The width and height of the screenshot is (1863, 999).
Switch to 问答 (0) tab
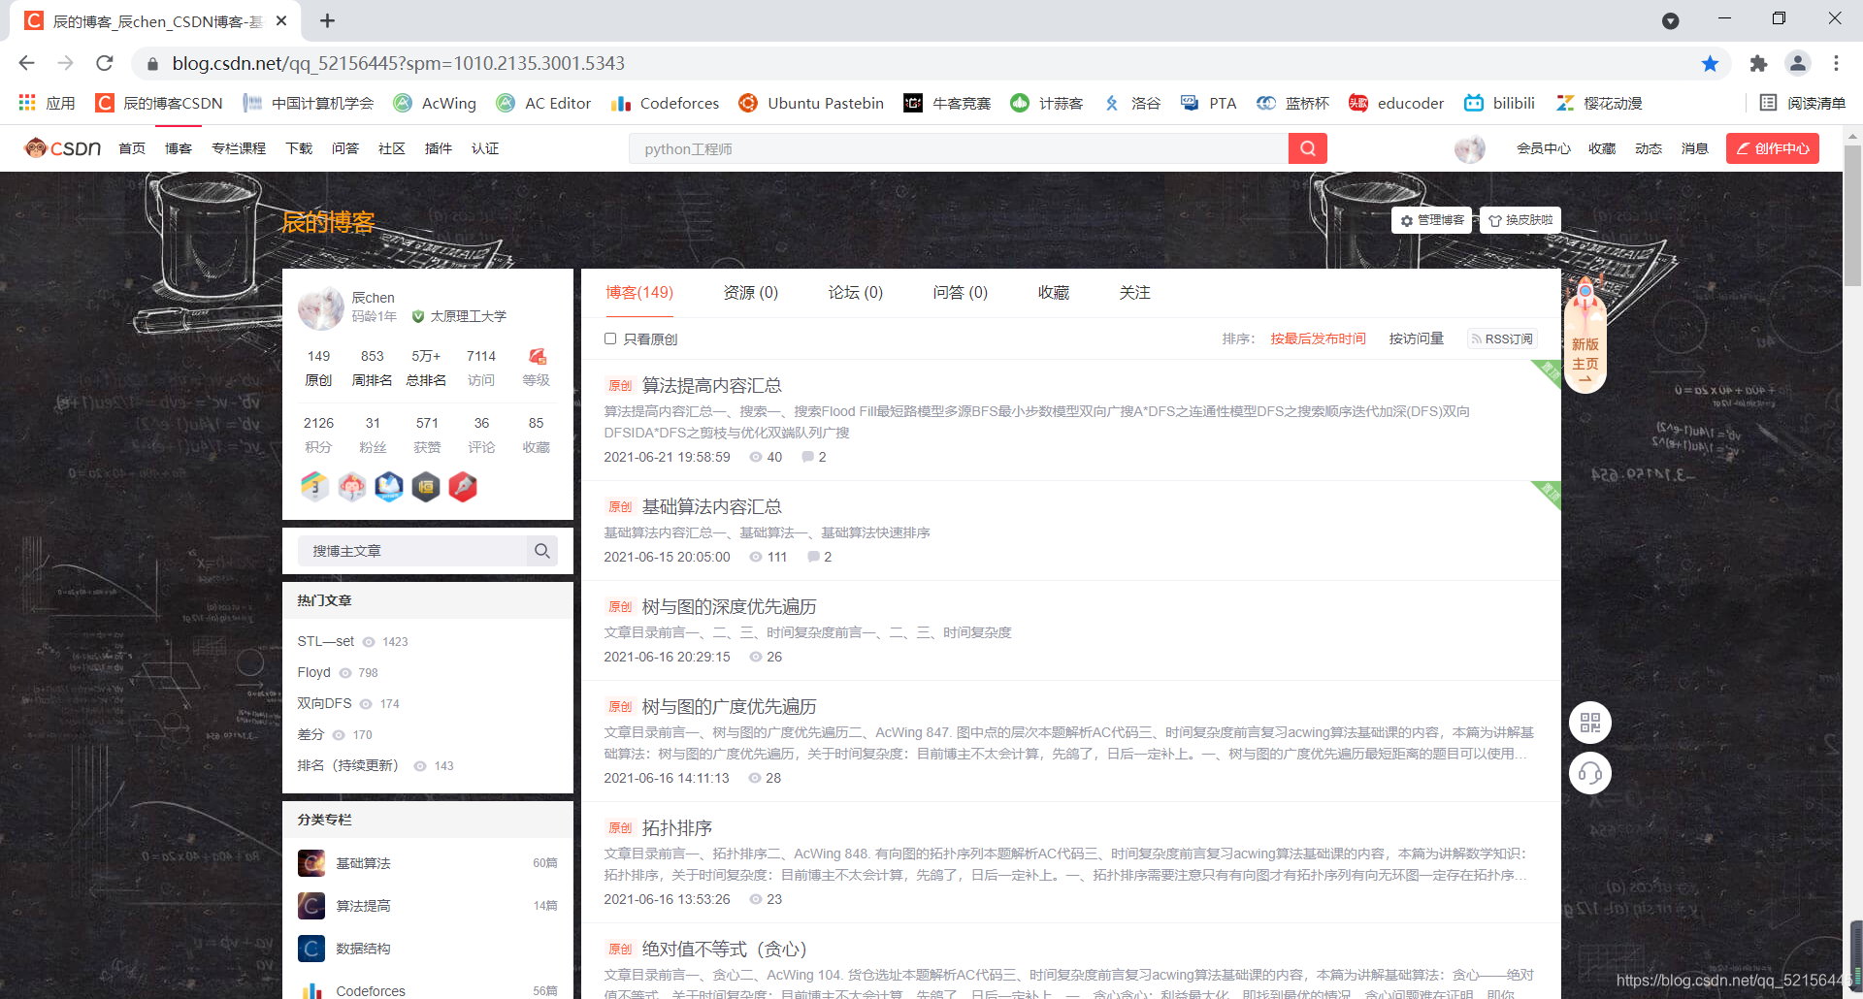961,292
